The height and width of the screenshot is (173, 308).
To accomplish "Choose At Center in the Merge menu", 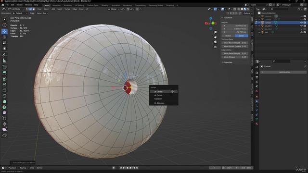I will click(164, 92).
